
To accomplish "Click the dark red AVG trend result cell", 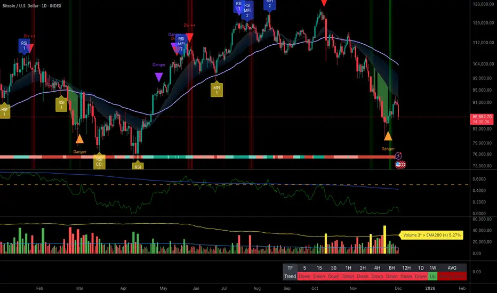I will (452, 276).
